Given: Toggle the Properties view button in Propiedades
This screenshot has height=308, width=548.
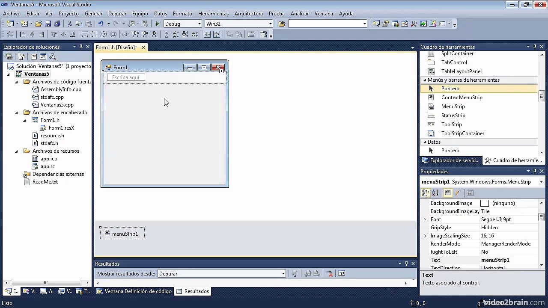Looking at the screenshot, I should click(x=448, y=193).
